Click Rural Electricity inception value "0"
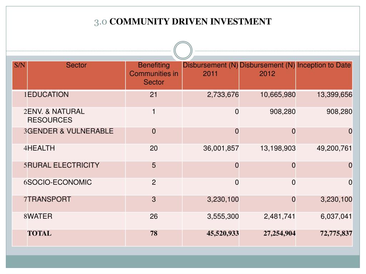366x274 pixels. (350, 165)
